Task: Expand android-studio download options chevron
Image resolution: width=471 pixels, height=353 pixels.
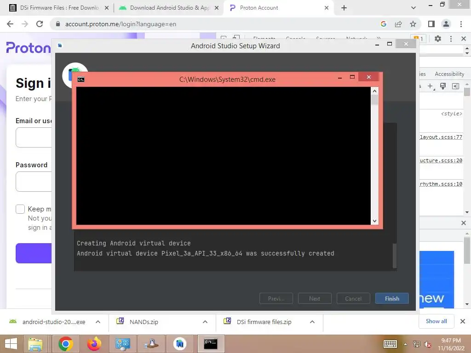Action: pyautogui.click(x=98, y=322)
